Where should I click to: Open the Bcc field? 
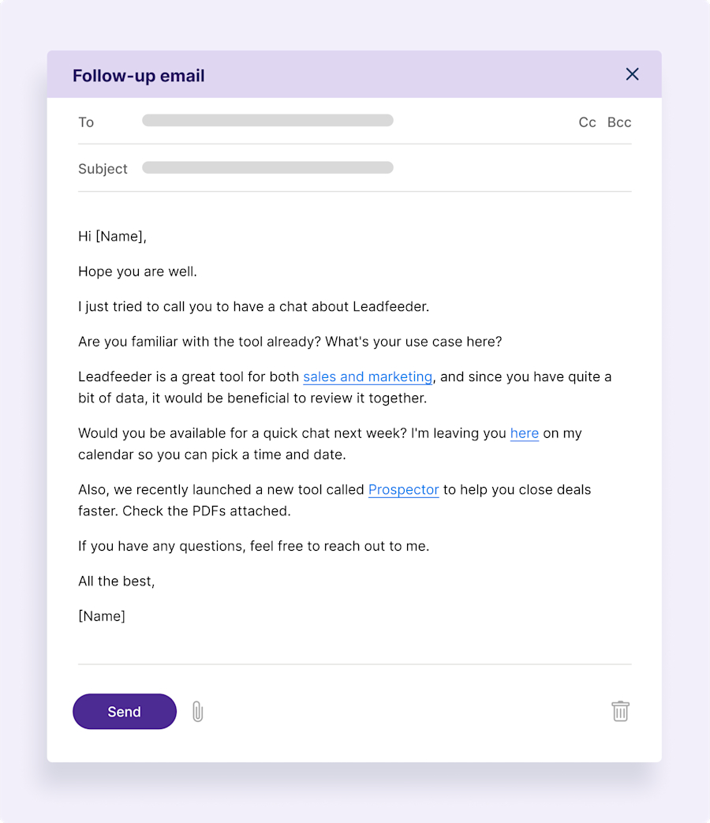tap(618, 122)
